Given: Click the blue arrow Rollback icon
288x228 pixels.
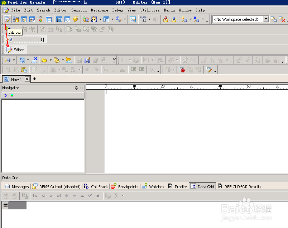Looking at the screenshot, I should tap(174, 19).
